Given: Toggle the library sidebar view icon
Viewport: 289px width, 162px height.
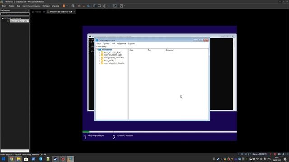Looking at the screenshot, I should 95,6.
